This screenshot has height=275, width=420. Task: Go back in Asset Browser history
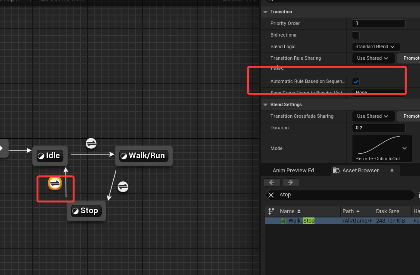click(272, 182)
